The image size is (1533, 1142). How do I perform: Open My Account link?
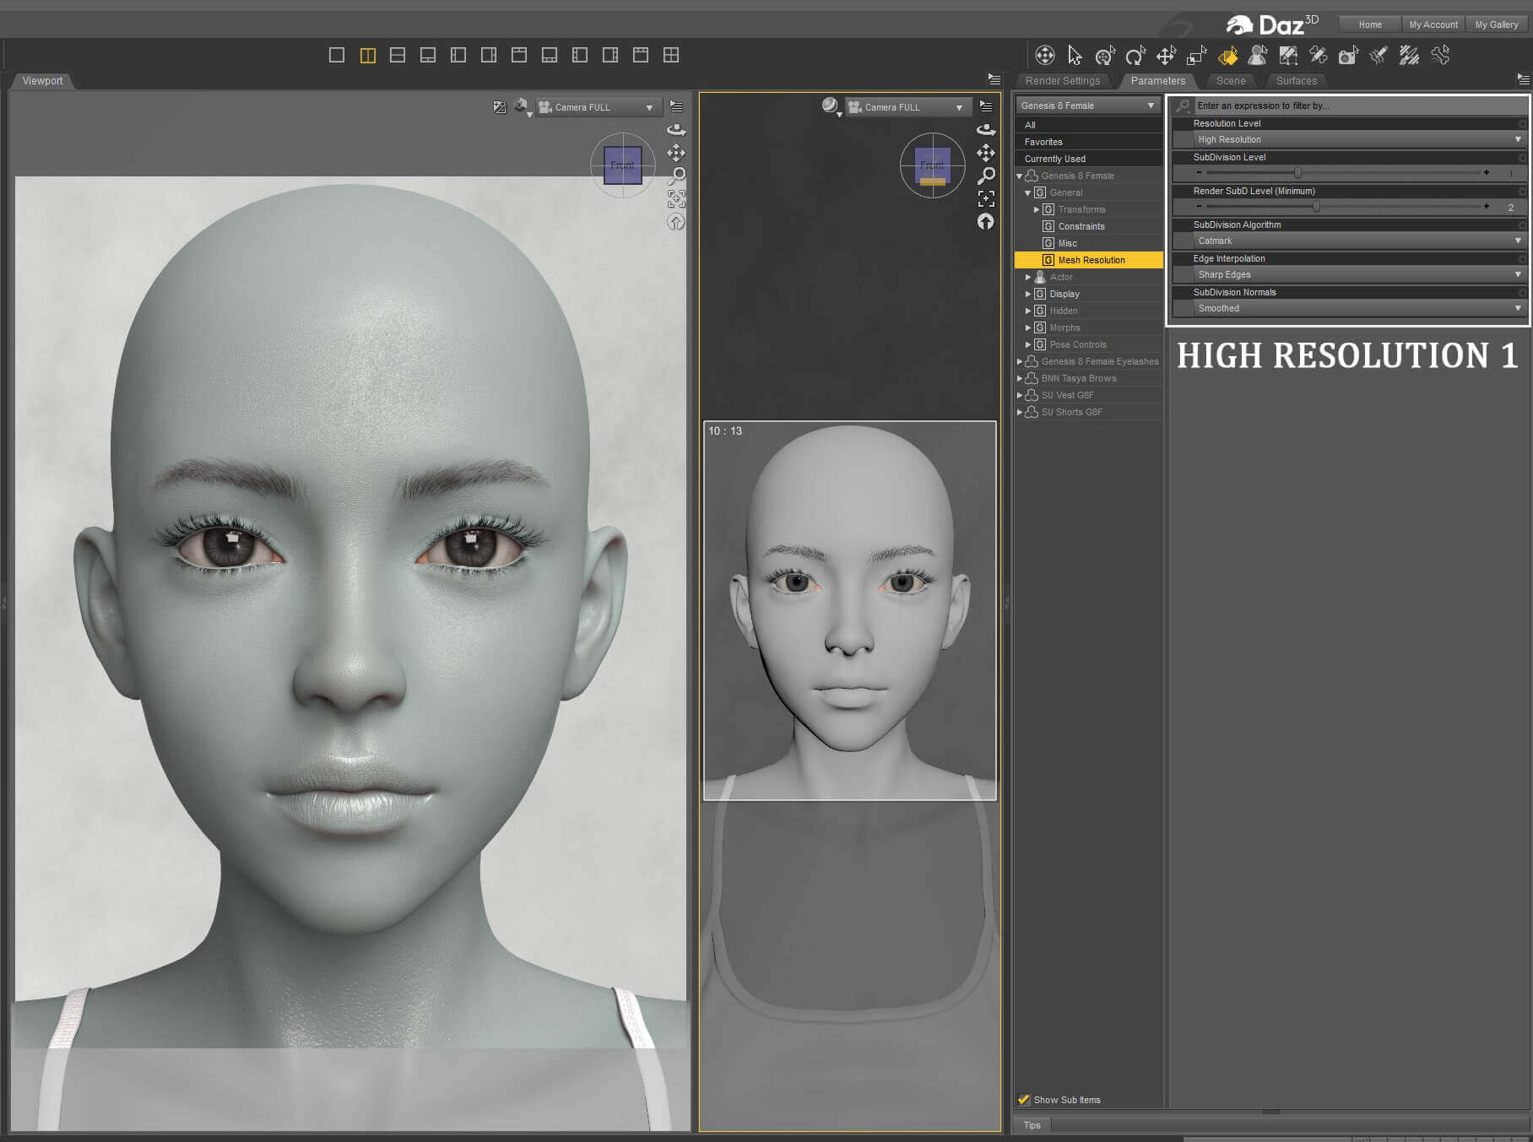pyautogui.click(x=1433, y=24)
